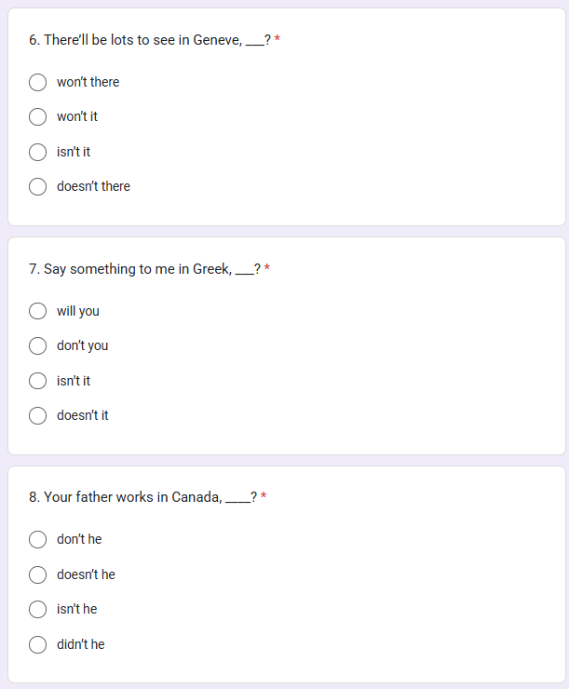Pick "isn't he" for the Canada question
The width and height of the screenshot is (569, 689).
tap(38, 610)
